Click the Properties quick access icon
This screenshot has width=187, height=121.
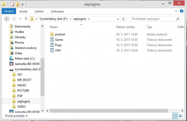(x=12, y=4)
